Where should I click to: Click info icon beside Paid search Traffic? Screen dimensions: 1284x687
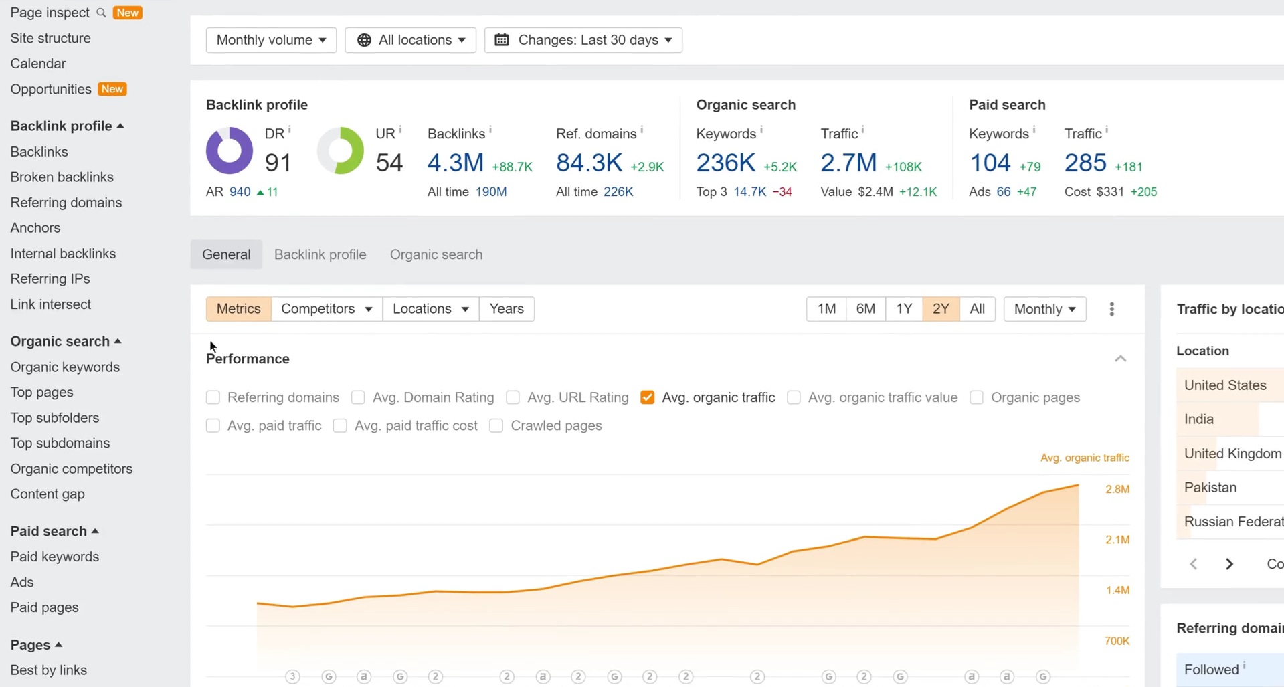pyautogui.click(x=1107, y=129)
